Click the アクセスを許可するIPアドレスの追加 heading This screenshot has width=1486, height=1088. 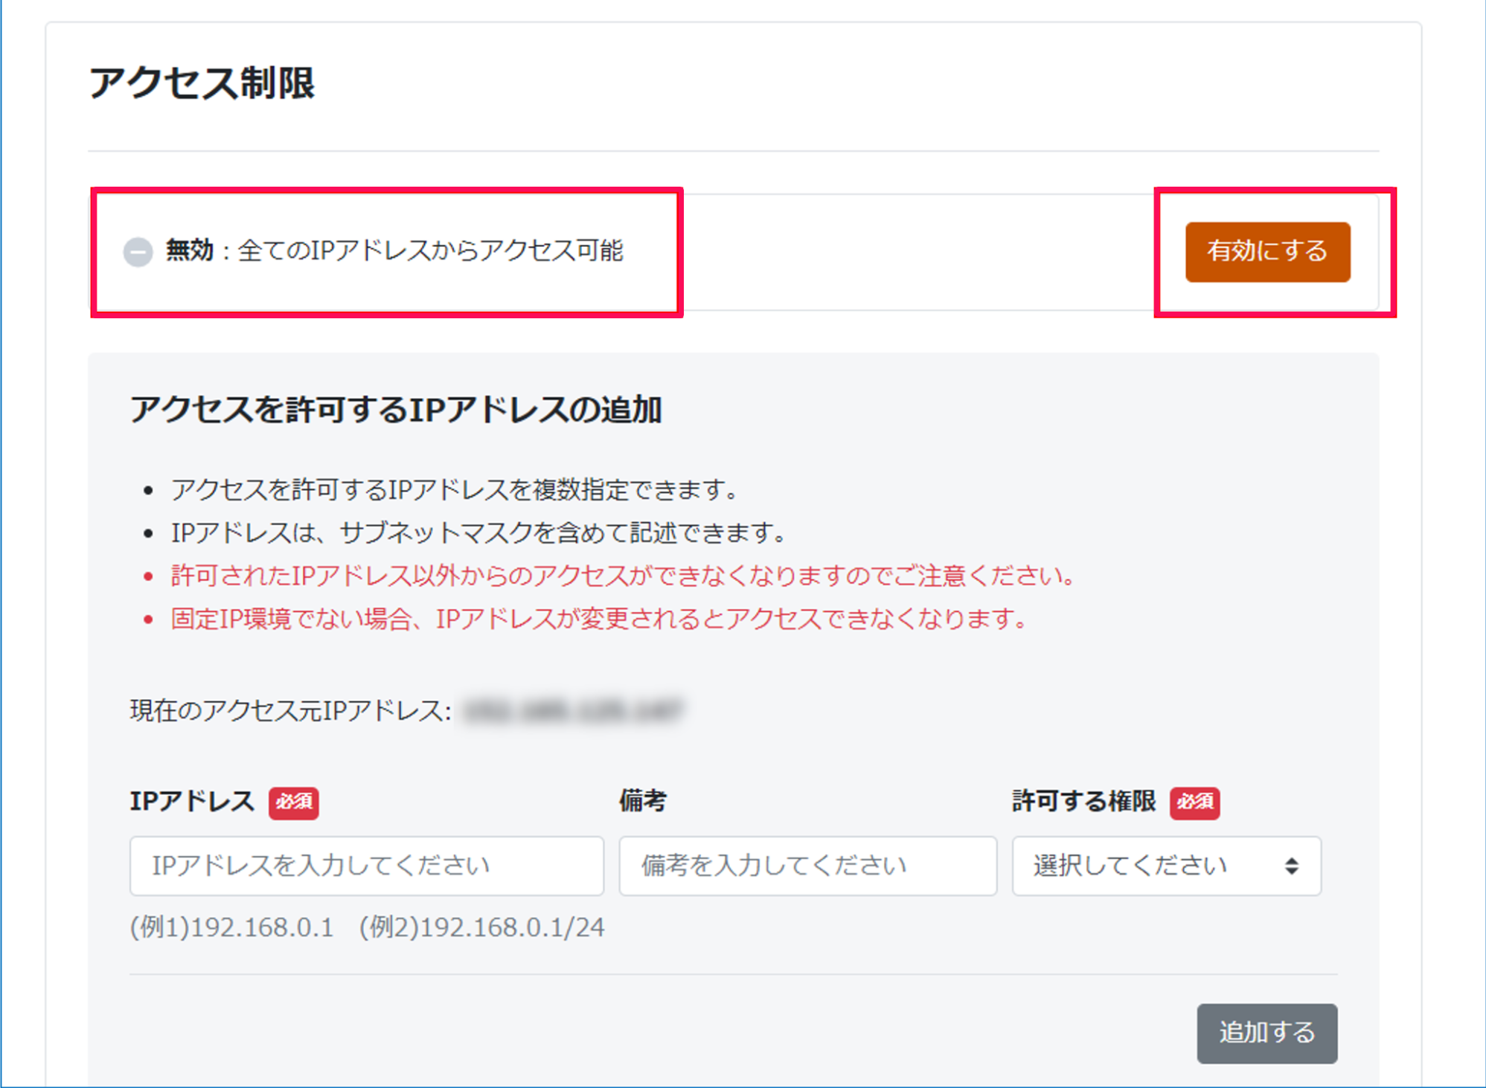point(395,410)
